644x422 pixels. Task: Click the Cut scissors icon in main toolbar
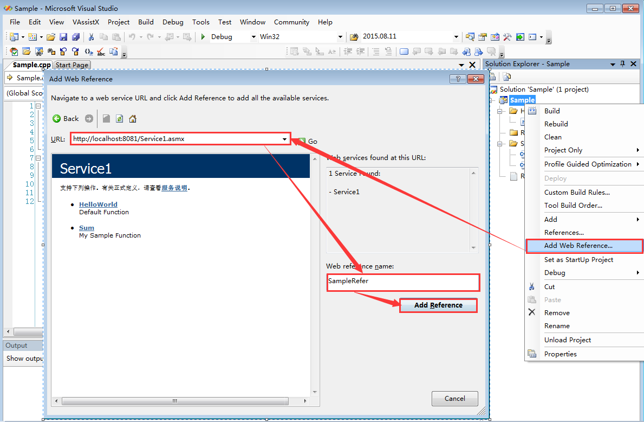tap(91, 37)
